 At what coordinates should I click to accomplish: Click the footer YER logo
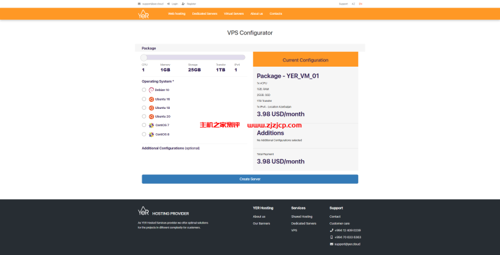click(143, 211)
